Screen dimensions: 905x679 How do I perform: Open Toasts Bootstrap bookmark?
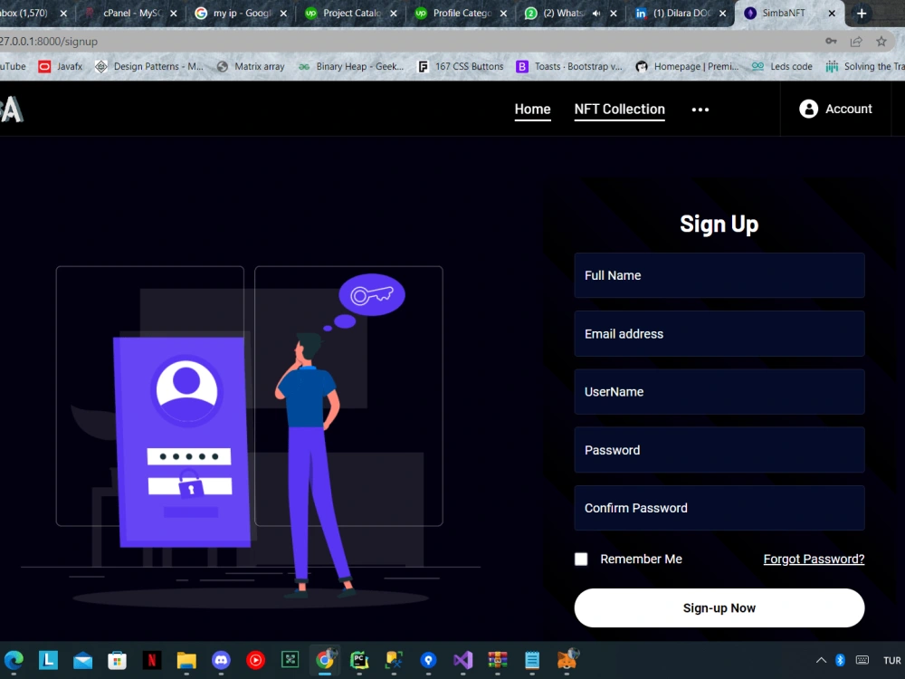(x=569, y=66)
